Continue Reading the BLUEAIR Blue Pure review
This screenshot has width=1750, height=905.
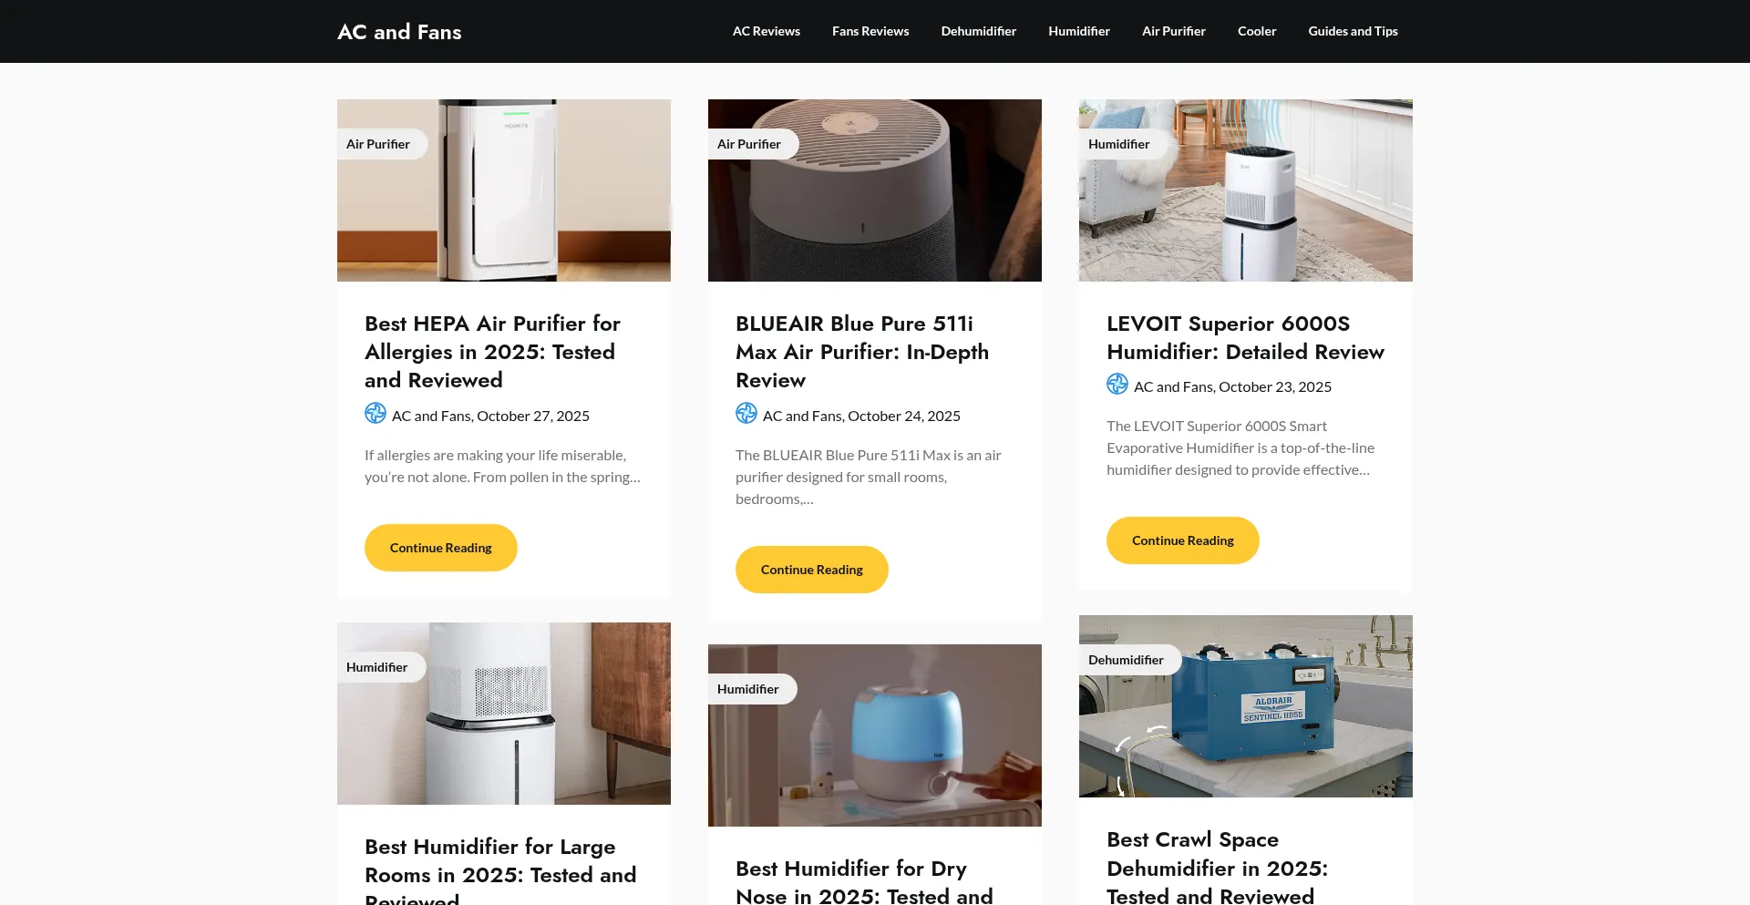click(x=812, y=570)
